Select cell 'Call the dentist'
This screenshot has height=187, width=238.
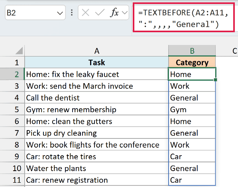(96, 97)
